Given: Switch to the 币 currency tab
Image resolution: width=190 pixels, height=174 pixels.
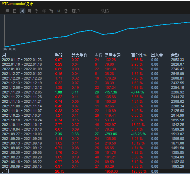Looking at the screenshot, I should click(51, 11).
